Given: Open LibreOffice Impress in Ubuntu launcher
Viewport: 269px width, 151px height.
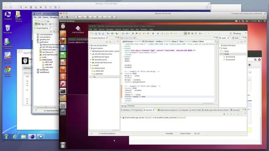Looking at the screenshot, I should pyautogui.click(x=63, y=62).
